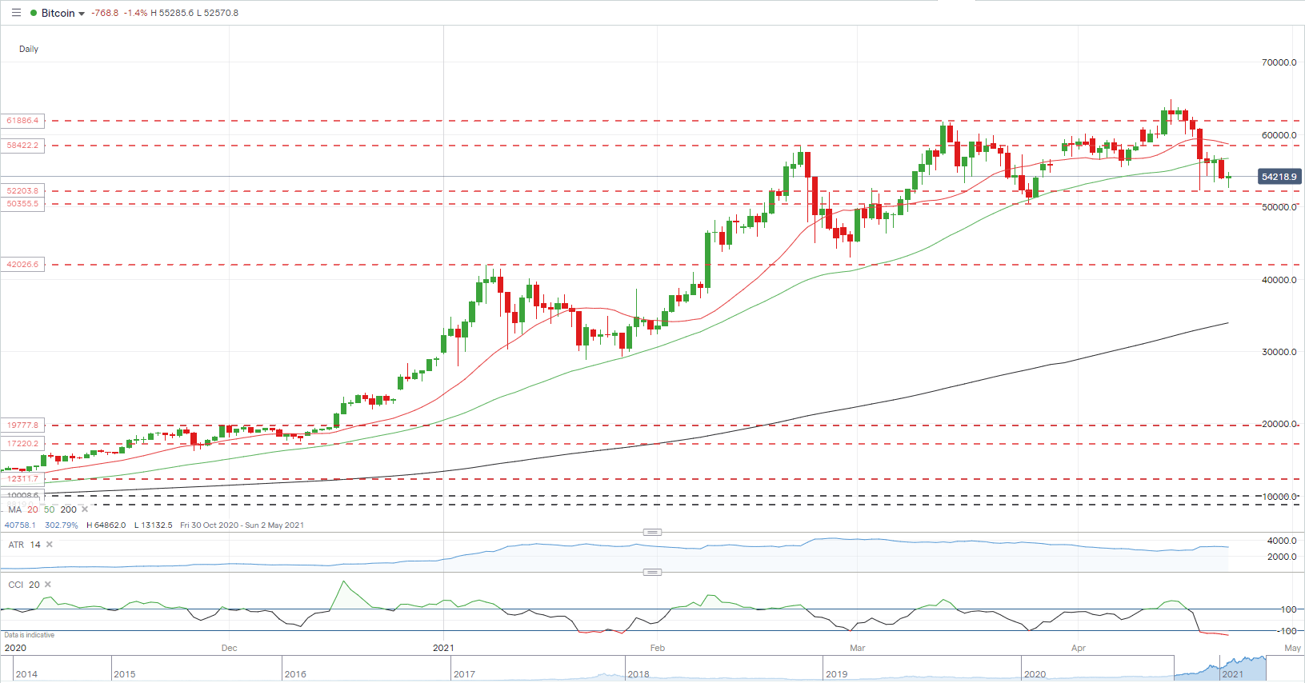This screenshot has width=1305, height=683.
Task: Jump to 2016 in the navigator timeline
Action: pyautogui.click(x=295, y=674)
